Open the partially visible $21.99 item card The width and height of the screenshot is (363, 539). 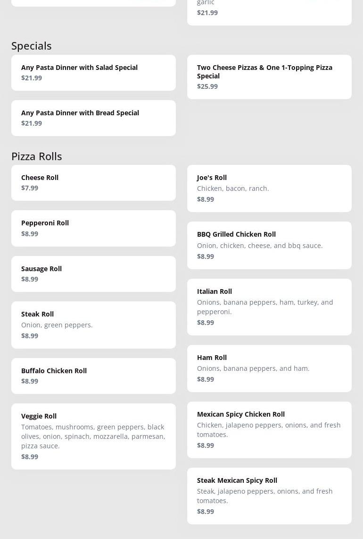coord(269,12)
